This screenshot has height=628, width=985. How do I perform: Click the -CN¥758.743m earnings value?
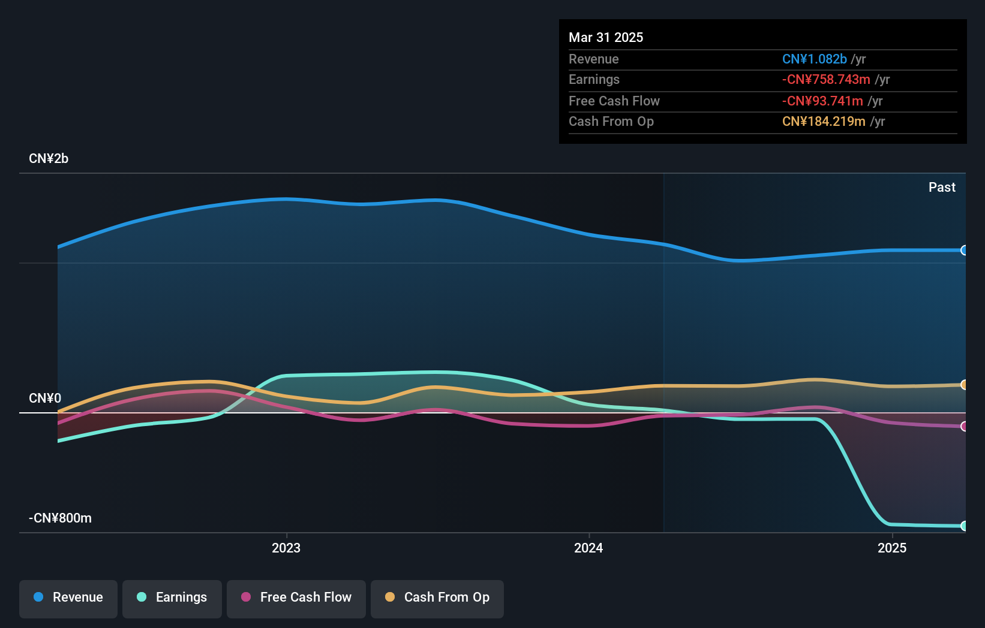tap(826, 80)
